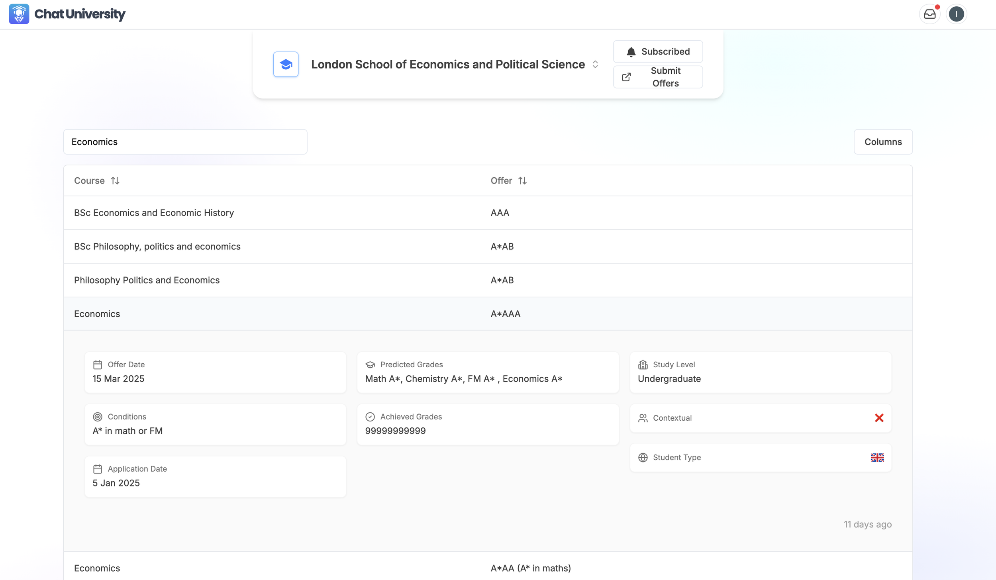Screen dimensions: 996x580
Task: Click the Conditions target icon
Action: [98, 417]
